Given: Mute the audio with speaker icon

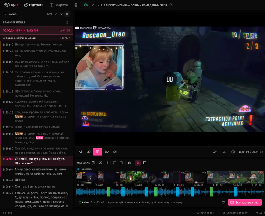Looking at the screenshot, I should coord(215,151).
